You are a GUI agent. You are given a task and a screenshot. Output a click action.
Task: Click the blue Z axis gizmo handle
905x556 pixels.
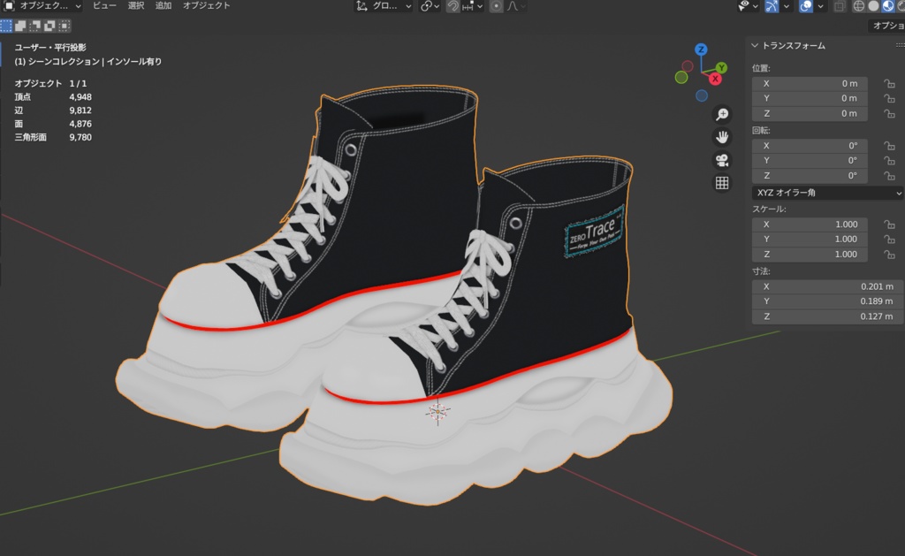point(701,50)
